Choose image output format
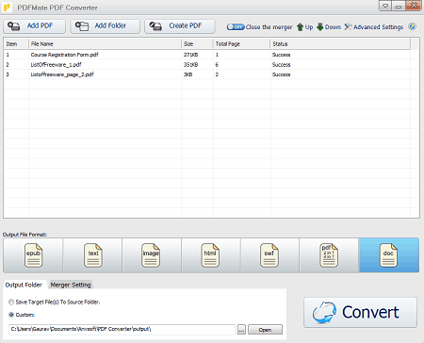The height and width of the screenshot is (343, 424). click(x=152, y=255)
